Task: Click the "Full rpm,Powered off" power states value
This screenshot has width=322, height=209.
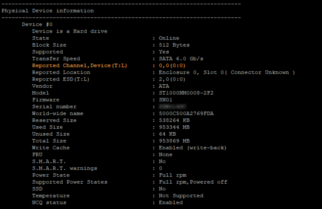Action: pyautogui.click(x=193, y=182)
